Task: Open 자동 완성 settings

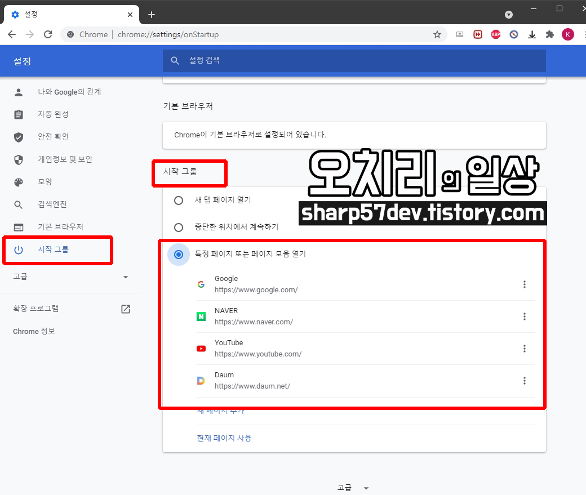Action: 53,114
